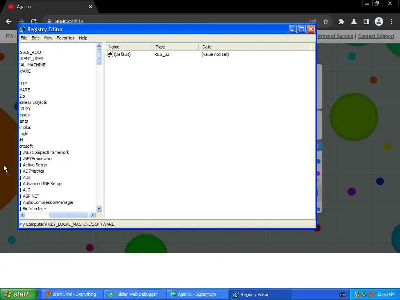This screenshot has width=400, height=300.
Task: Click the horizontal scrollbar thumb in tree pane
Action: (x=69, y=215)
